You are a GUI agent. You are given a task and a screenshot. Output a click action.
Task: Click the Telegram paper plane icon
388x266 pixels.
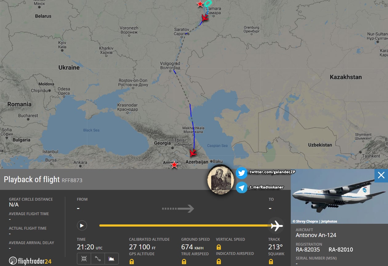242,187
